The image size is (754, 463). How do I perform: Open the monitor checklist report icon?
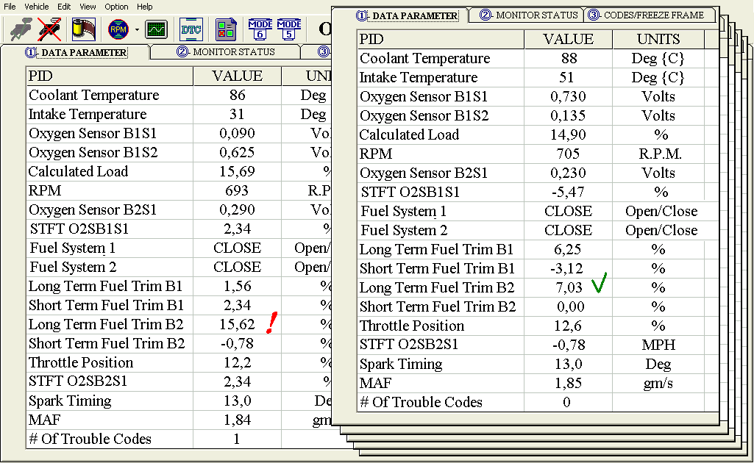[226, 29]
